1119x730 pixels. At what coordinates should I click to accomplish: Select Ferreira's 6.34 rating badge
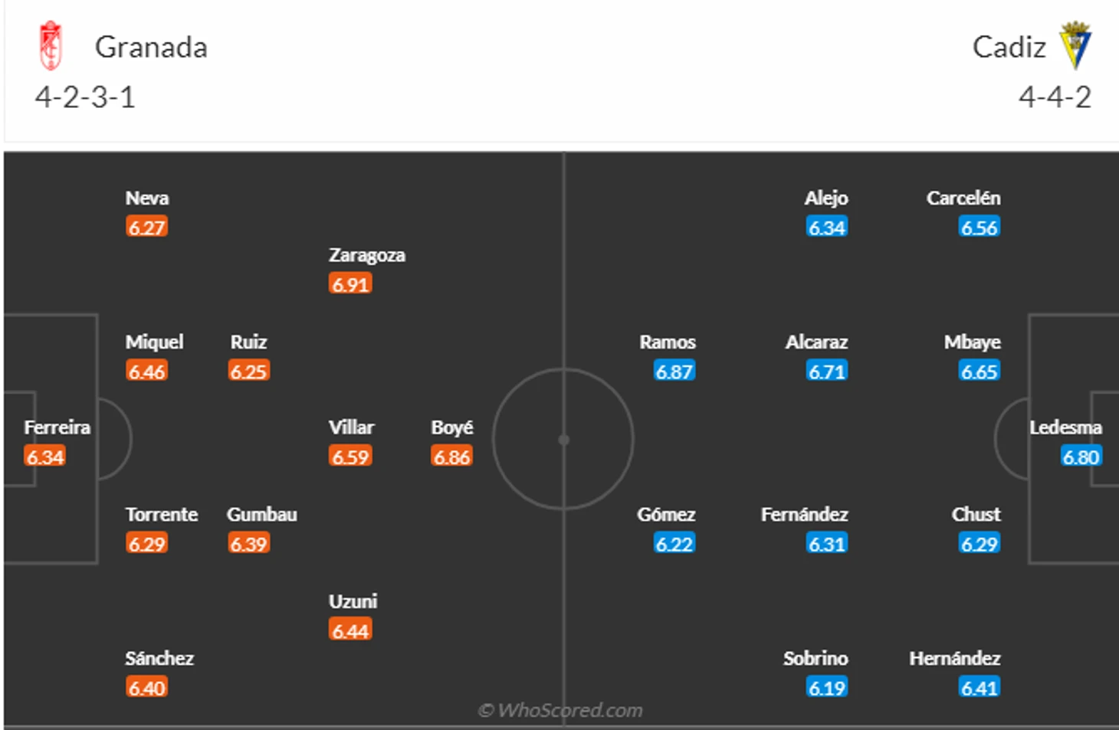coord(44,457)
